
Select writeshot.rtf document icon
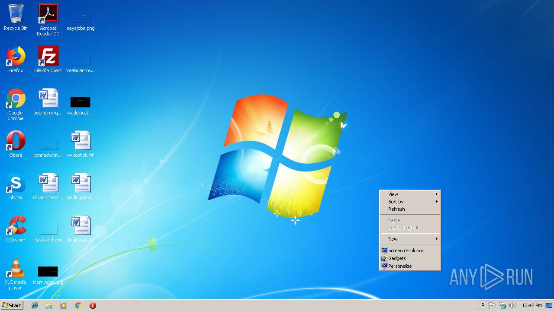81,144
